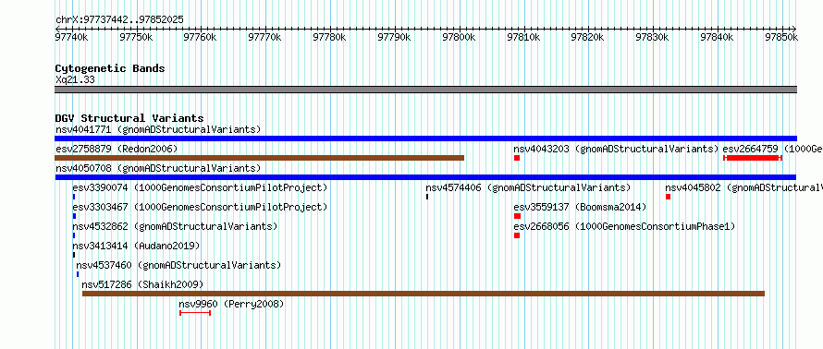
Task: Select the brown nsv517286 variant bar
Action: [x=424, y=294]
